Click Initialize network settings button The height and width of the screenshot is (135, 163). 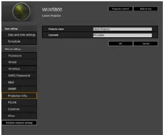tap(19, 123)
